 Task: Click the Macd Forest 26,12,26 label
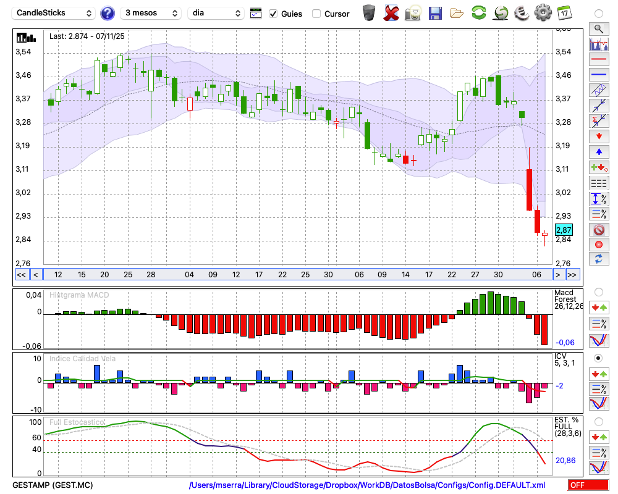click(x=569, y=299)
